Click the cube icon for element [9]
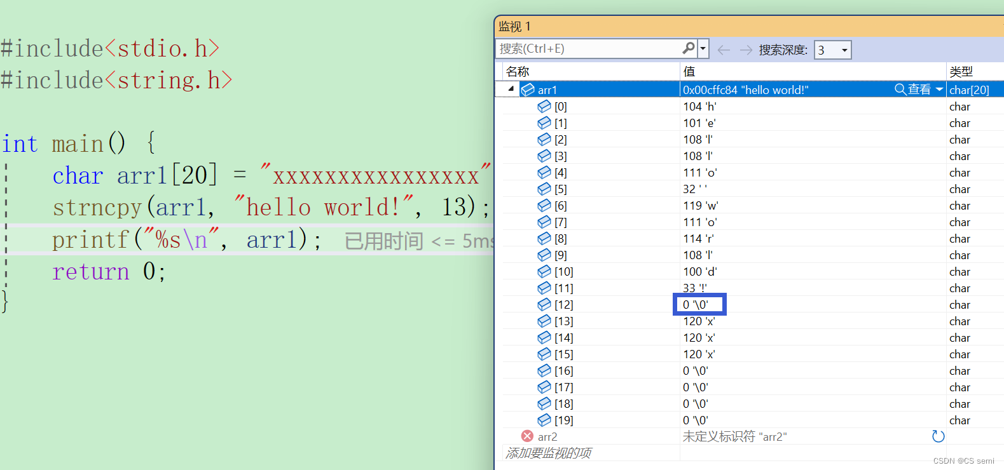 click(x=544, y=255)
